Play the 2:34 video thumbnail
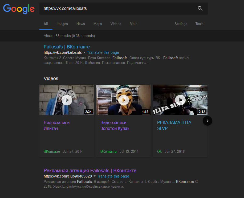Image resolution: width=244 pixels, height=198 pixels. tap(67, 100)
